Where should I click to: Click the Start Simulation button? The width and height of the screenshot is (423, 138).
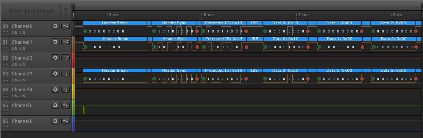coord(31,12)
